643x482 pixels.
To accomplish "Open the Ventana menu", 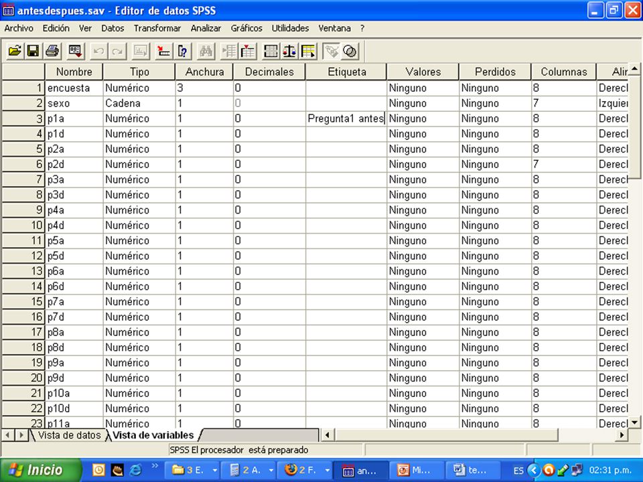I will 334,28.
